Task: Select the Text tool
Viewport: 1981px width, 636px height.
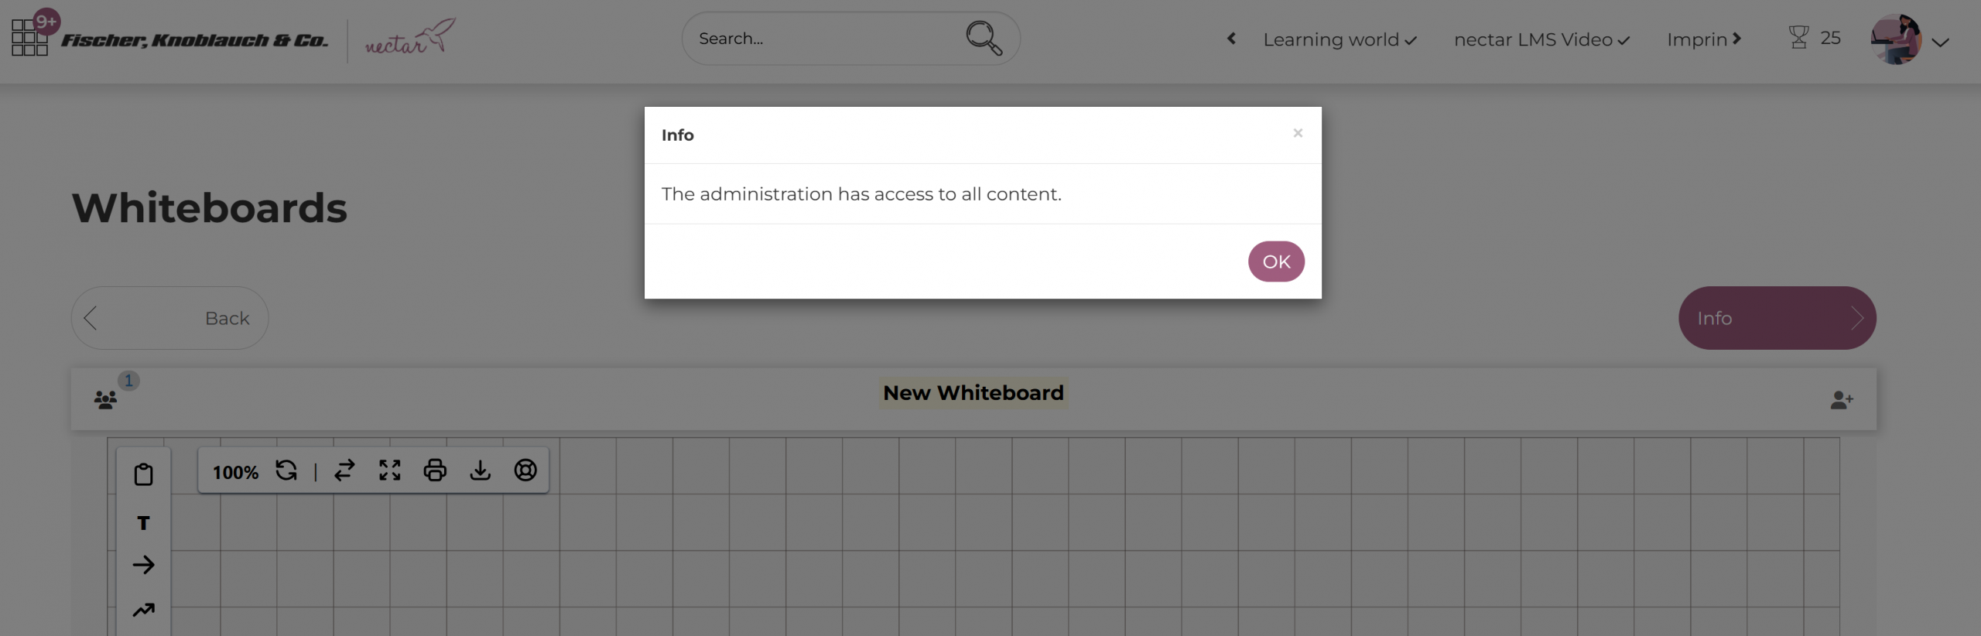Action: pos(143,523)
